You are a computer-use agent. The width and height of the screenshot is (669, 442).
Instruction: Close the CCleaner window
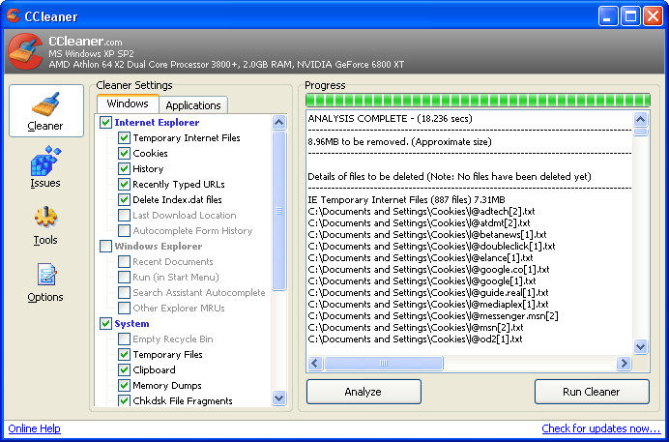coord(653,16)
